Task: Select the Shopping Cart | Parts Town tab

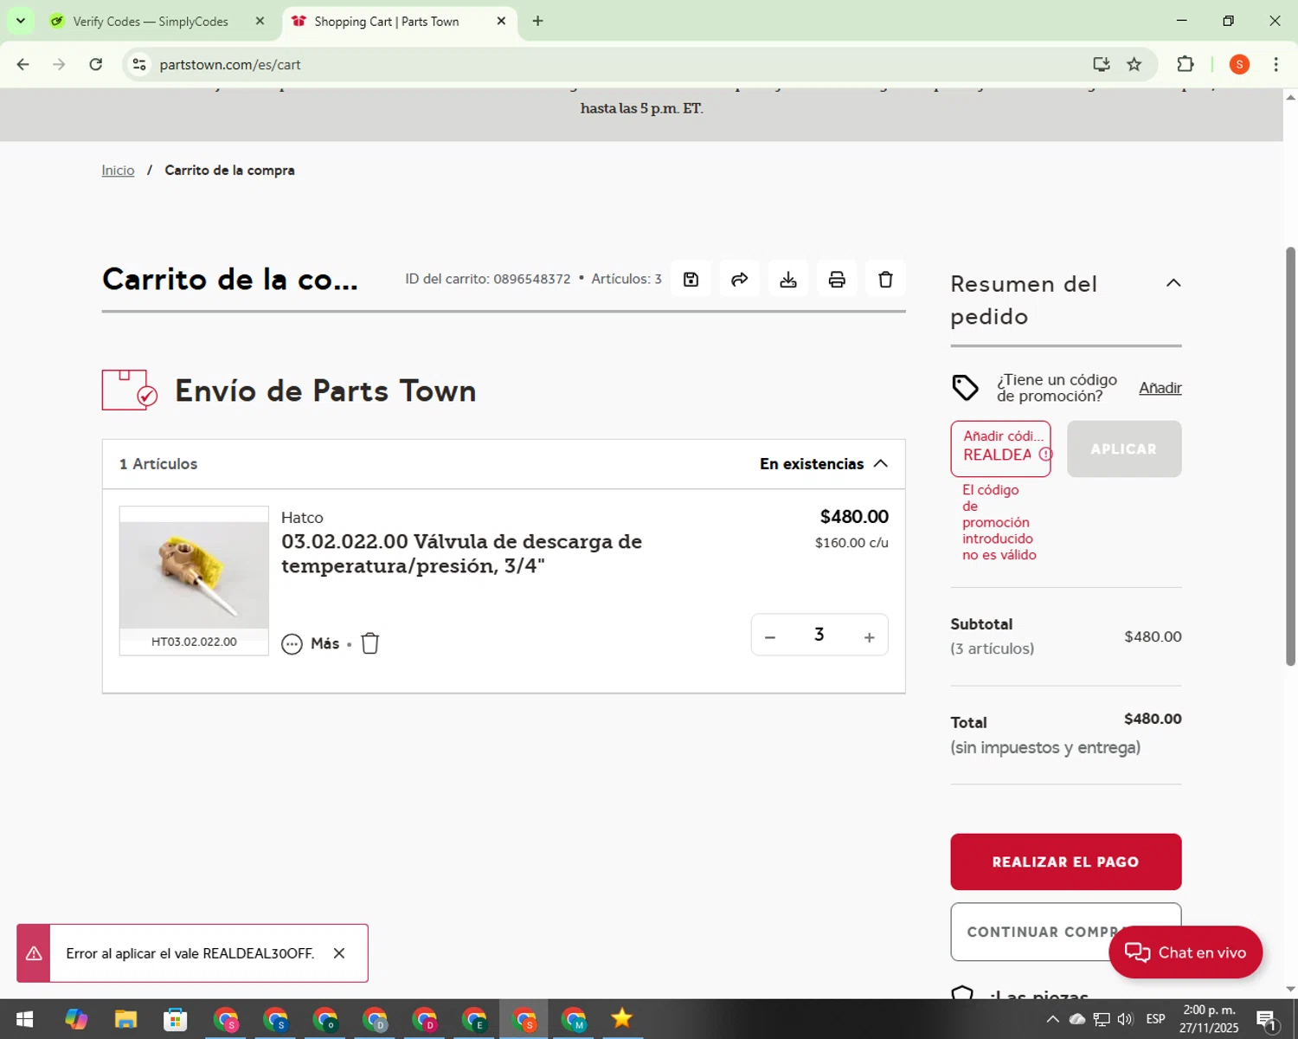Action: [x=387, y=21]
